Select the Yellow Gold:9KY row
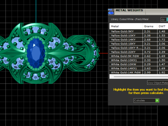Image resolution: width=168 pixels, height=126 pixels. pos(139,31)
